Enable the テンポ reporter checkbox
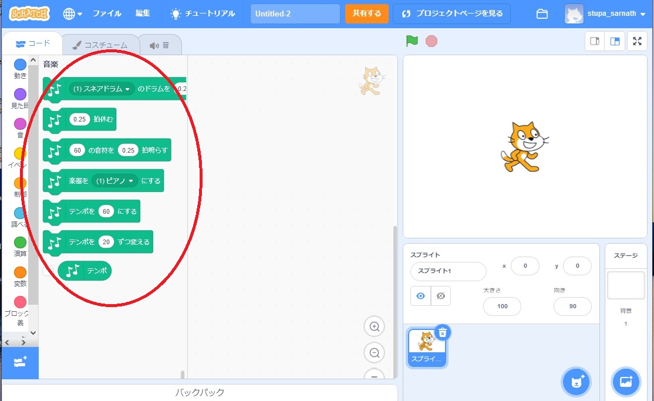The height and width of the screenshot is (401, 654). pyautogui.click(x=49, y=271)
